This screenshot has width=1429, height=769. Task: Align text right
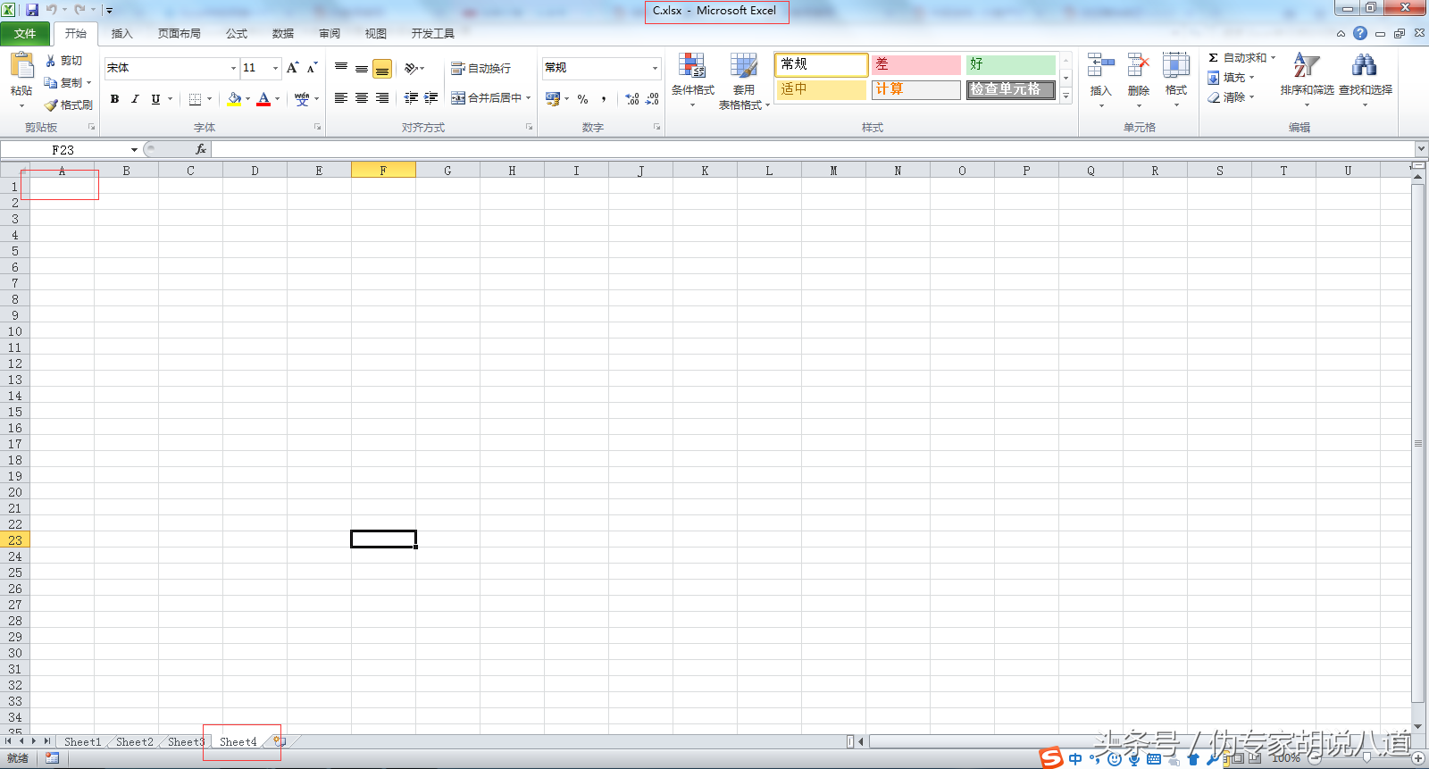click(x=382, y=98)
